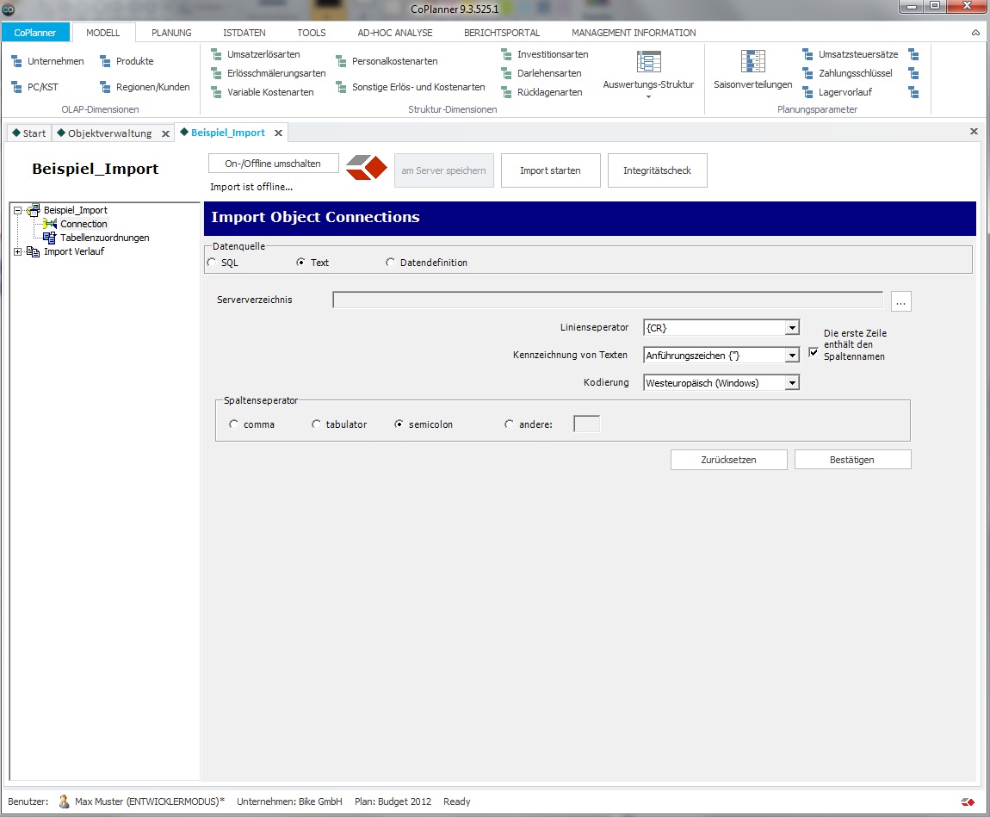Viewport: 990px width, 817px height.
Task: Click the Bestätigen button
Action: coord(852,460)
